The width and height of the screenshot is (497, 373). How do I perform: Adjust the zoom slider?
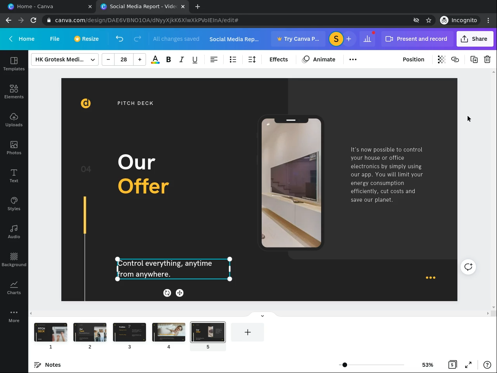[345, 365]
